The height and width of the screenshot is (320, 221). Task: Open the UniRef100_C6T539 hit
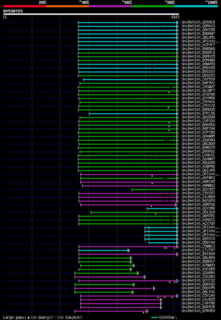coord(198,79)
